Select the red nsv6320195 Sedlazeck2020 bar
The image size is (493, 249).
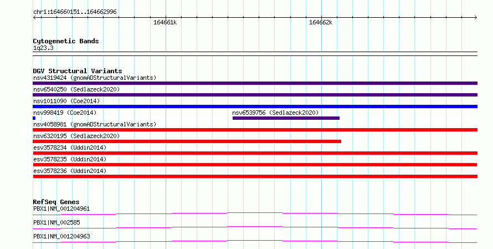(187, 141)
